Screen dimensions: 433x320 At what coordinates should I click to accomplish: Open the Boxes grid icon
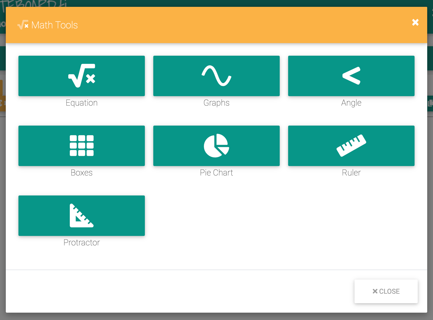[x=82, y=146]
